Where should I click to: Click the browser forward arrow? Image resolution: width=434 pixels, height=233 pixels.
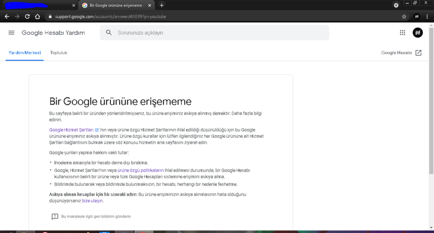coord(17,16)
